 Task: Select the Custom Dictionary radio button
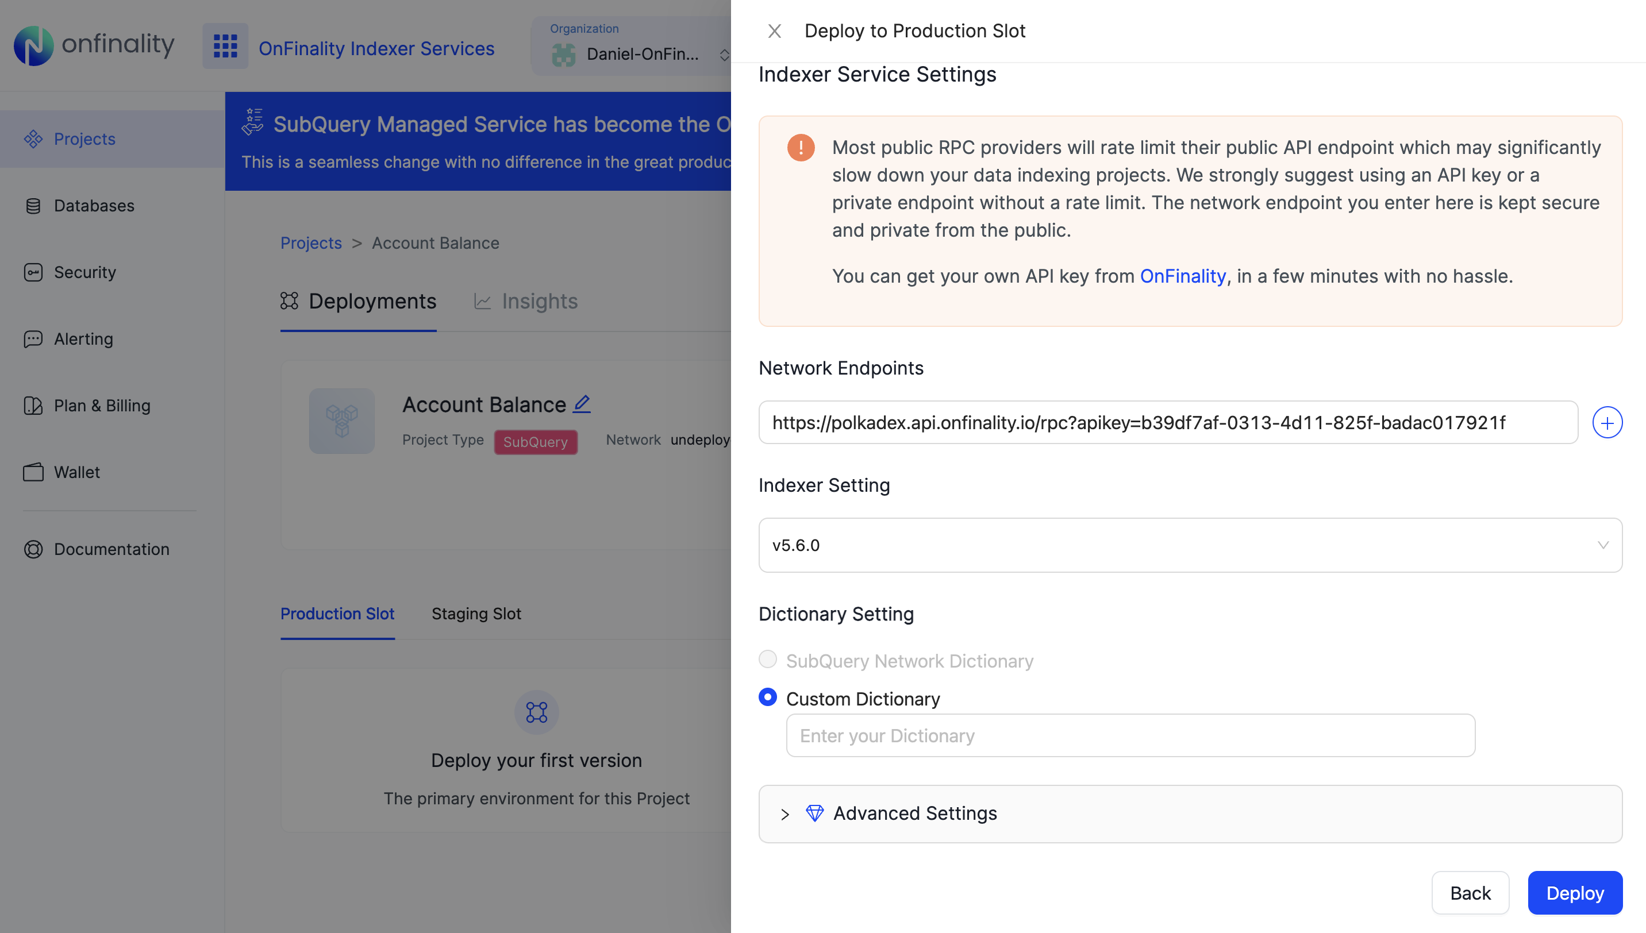767,697
